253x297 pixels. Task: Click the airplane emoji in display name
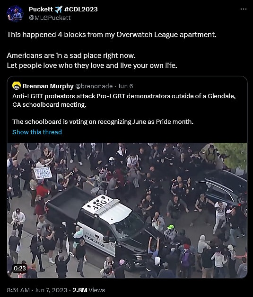click(59, 9)
